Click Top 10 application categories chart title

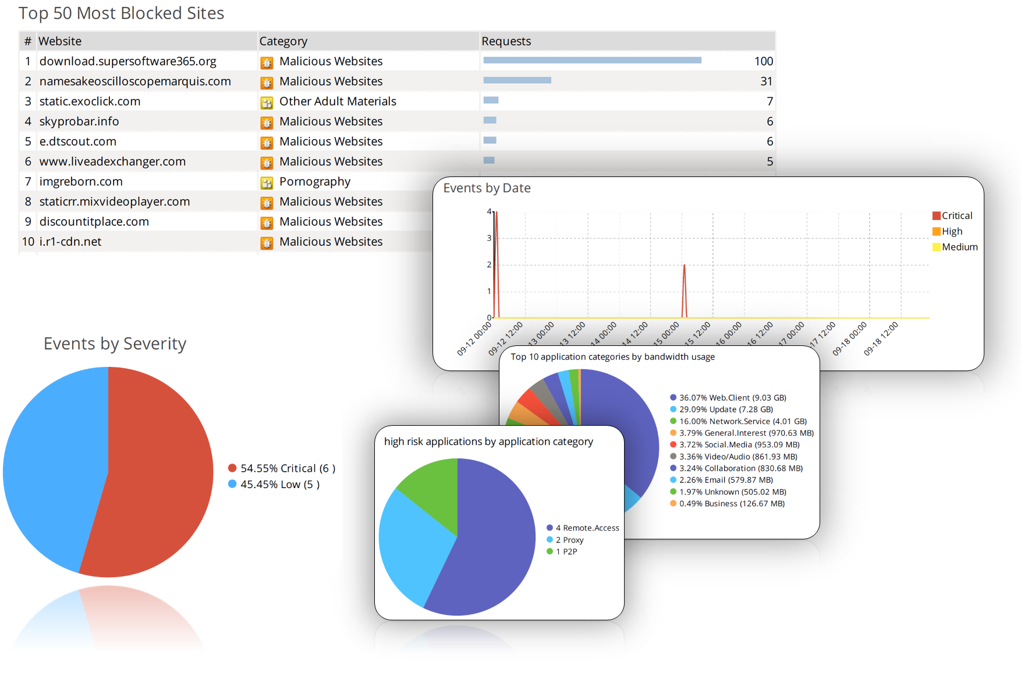pyautogui.click(x=612, y=356)
